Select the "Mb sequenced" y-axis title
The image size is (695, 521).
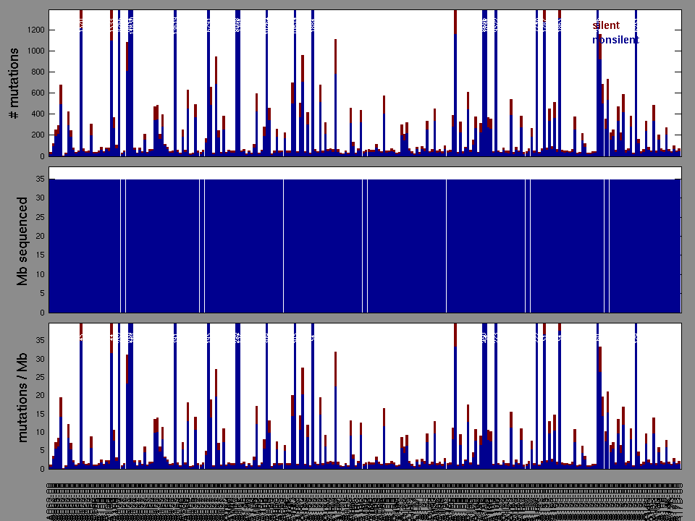coord(22,240)
